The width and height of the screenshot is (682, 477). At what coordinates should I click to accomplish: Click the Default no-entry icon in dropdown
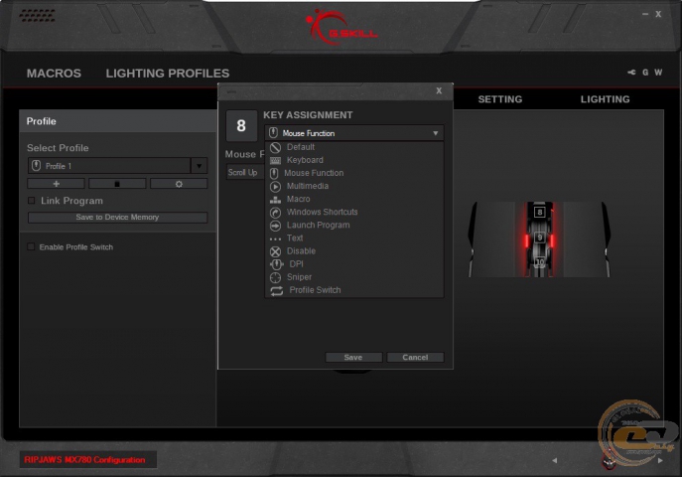point(275,147)
